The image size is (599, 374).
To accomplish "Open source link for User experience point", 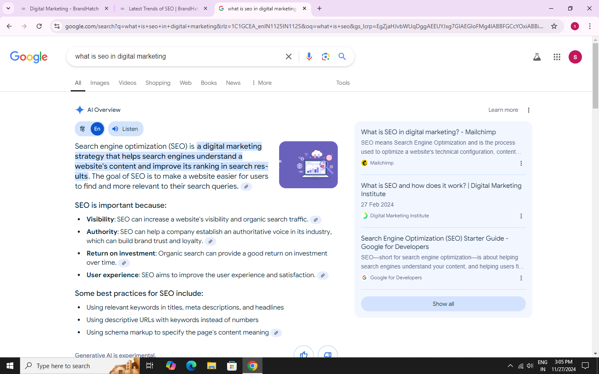I will (x=323, y=276).
